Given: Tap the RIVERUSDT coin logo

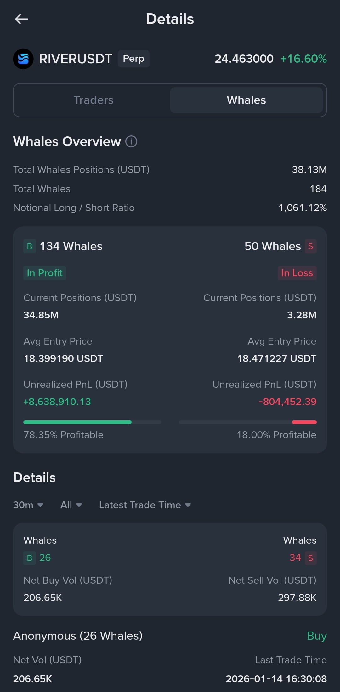Looking at the screenshot, I should 23,59.
